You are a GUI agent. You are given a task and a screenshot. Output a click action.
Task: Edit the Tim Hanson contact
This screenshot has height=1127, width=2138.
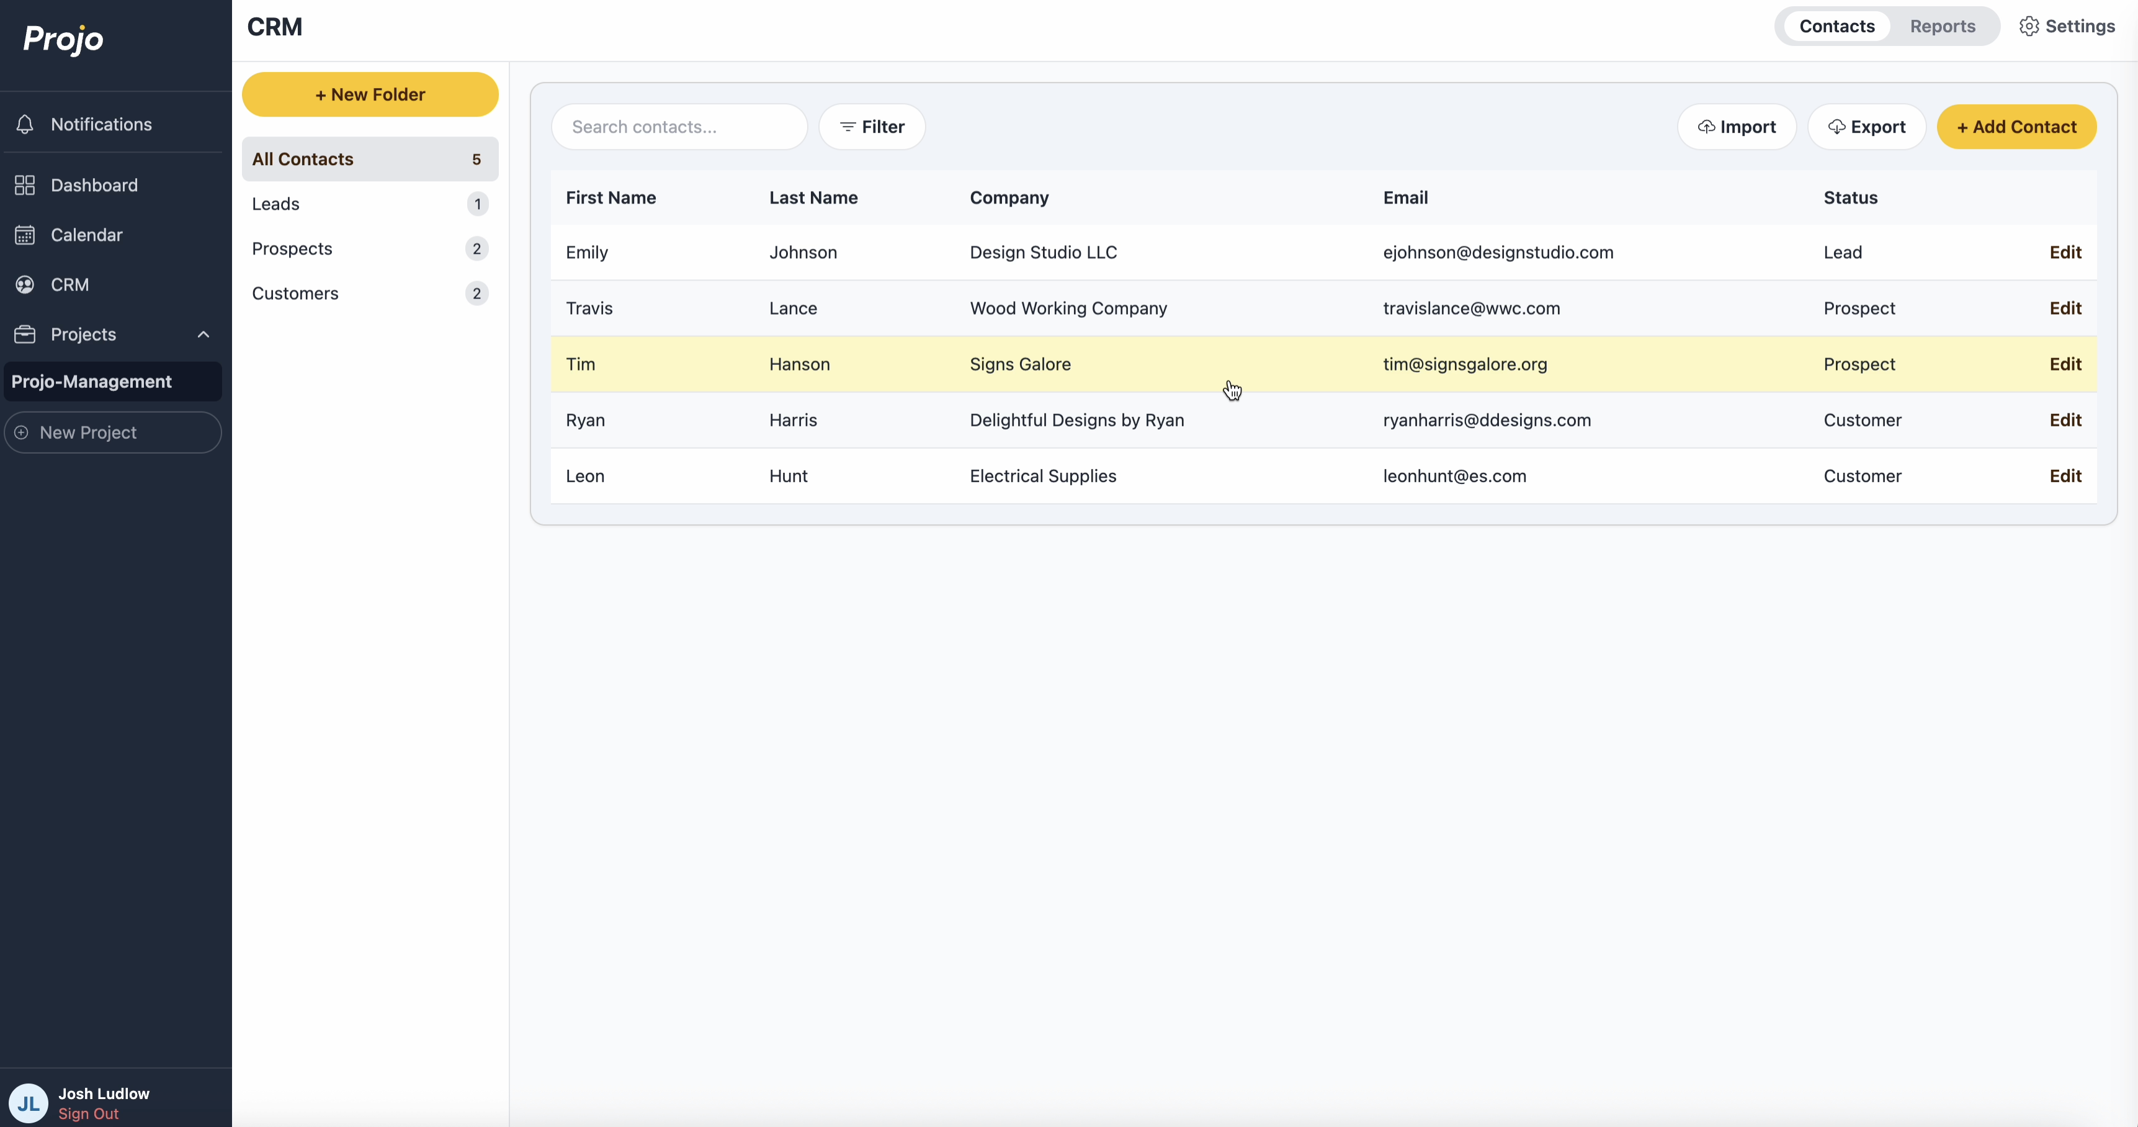coord(2065,364)
